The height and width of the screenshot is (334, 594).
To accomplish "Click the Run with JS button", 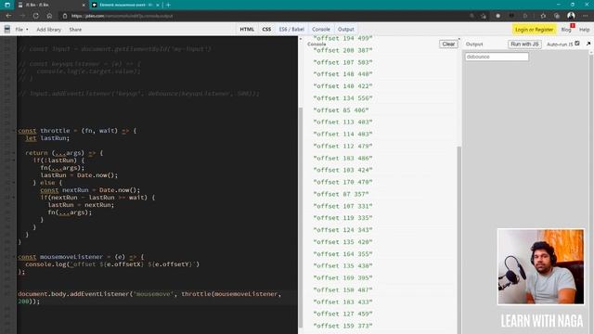I will pyautogui.click(x=524, y=44).
